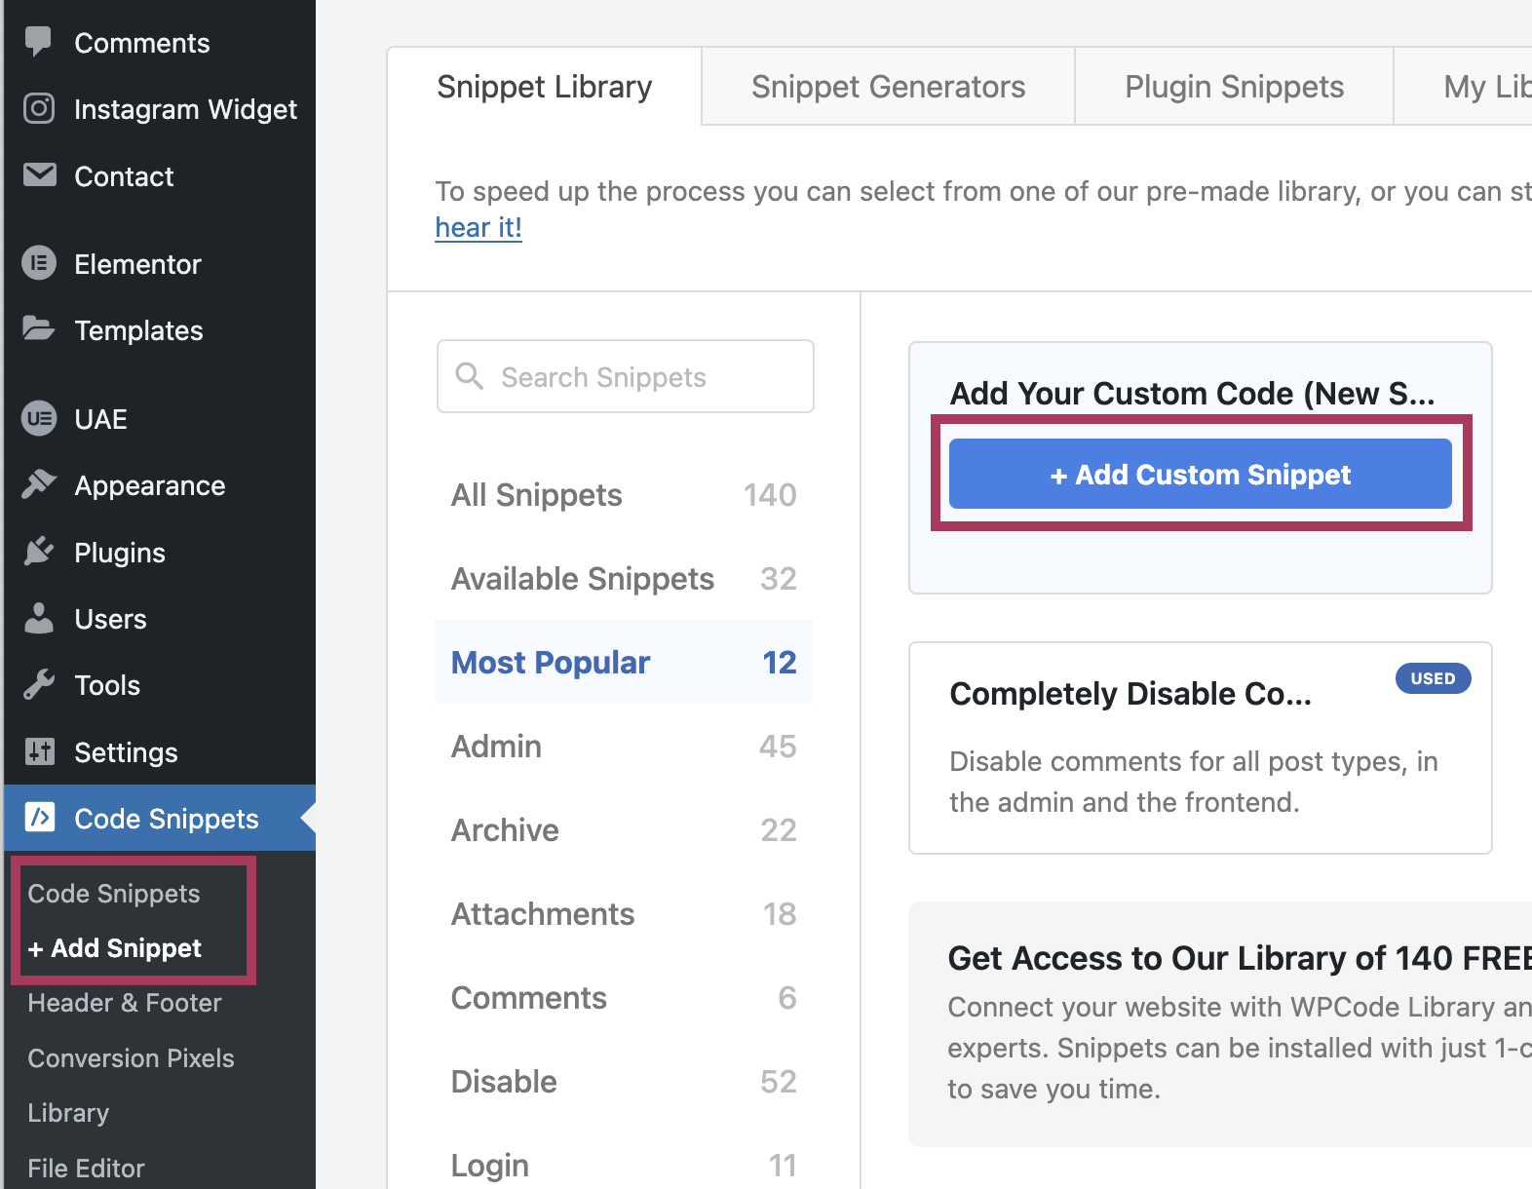Open Comments in the admin sidebar
1532x1189 pixels.
pos(160,43)
